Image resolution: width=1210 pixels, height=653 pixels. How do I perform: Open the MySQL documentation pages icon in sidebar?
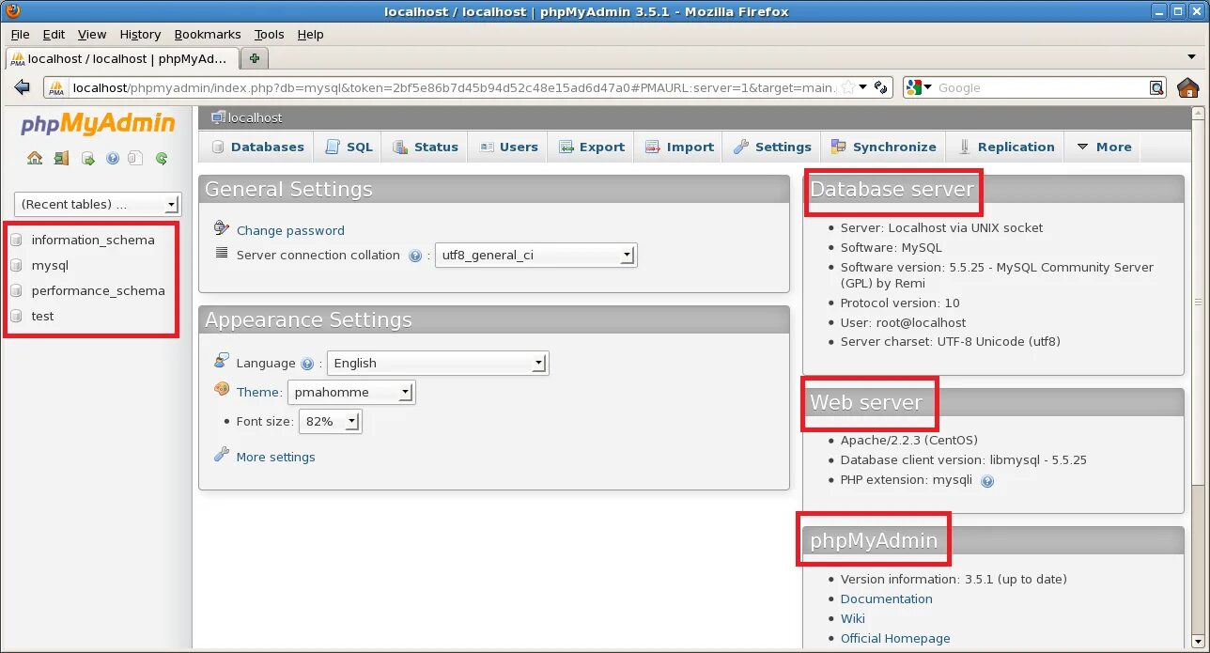[136, 158]
